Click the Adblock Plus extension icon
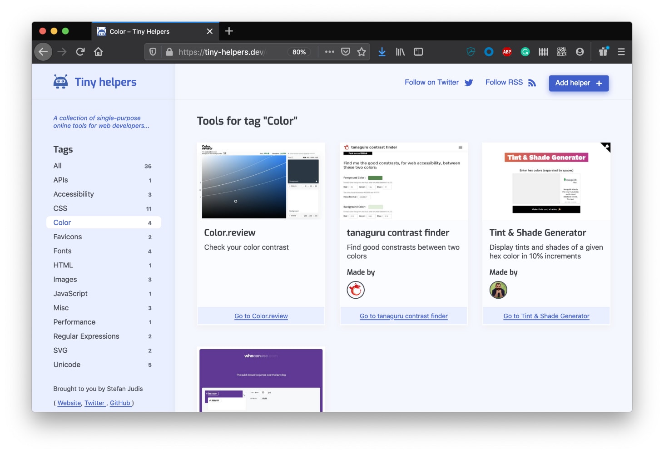Viewport: 664px width, 454px height. tap(507, 52)
